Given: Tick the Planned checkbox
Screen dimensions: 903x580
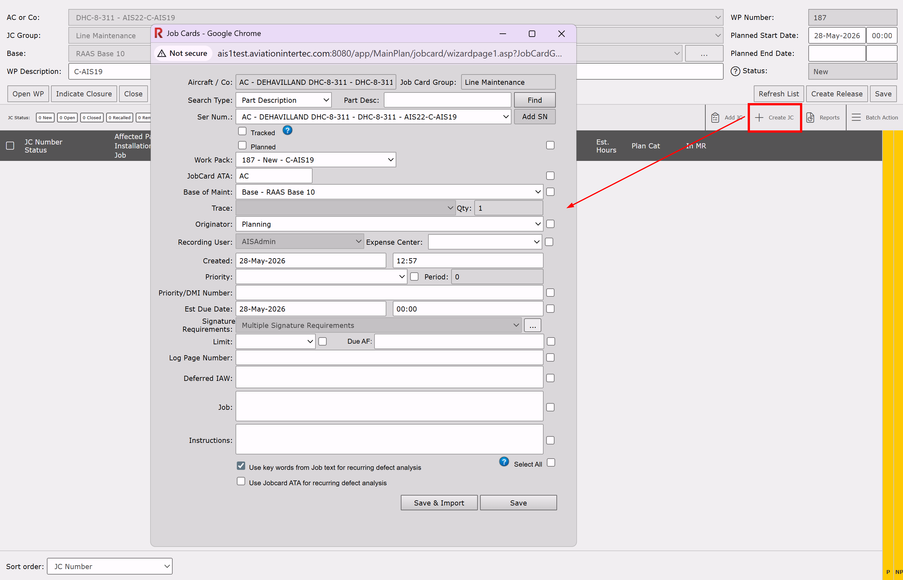Looking at the screenshot, I should (x=242, y=145).
